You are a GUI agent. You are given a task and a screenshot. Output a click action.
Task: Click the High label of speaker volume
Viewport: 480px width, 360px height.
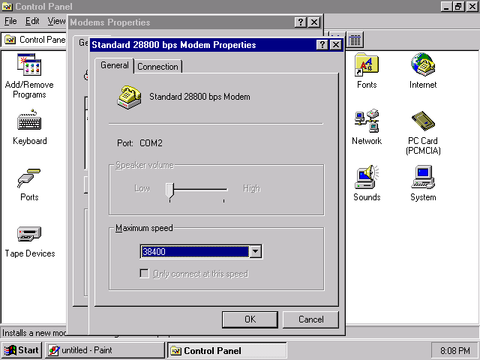(x=252, y=188)
